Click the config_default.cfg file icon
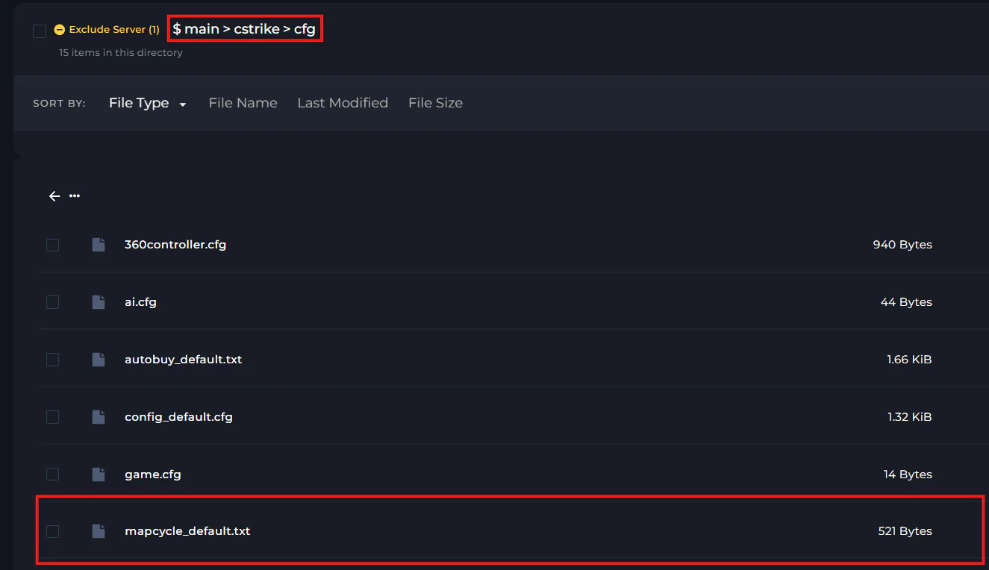The image size is (989, 570). (98, 417)
